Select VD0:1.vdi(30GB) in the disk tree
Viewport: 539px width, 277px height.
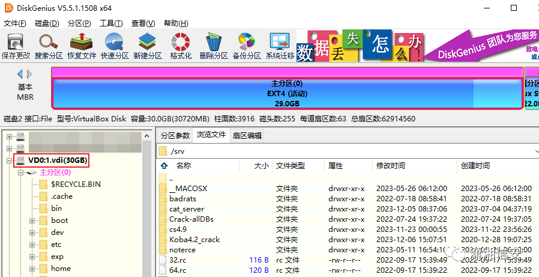tap(58, 160)
